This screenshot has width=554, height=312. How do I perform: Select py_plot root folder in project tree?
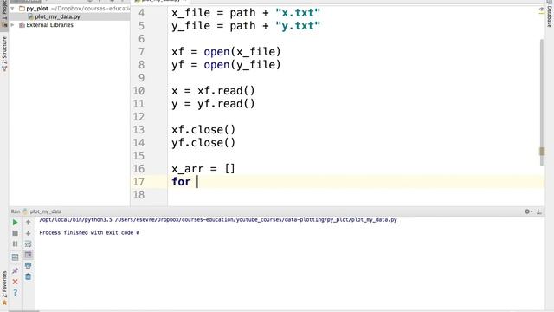pyautogui.click(x=69, y=8)
